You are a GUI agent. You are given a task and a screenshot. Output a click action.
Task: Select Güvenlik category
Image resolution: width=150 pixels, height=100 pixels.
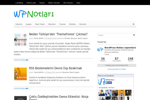[x=83, y=24]
